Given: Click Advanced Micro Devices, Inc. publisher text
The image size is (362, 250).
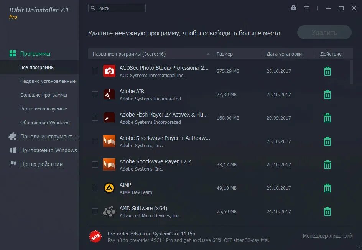Looking at the screenshot, I should pos(150,215).
